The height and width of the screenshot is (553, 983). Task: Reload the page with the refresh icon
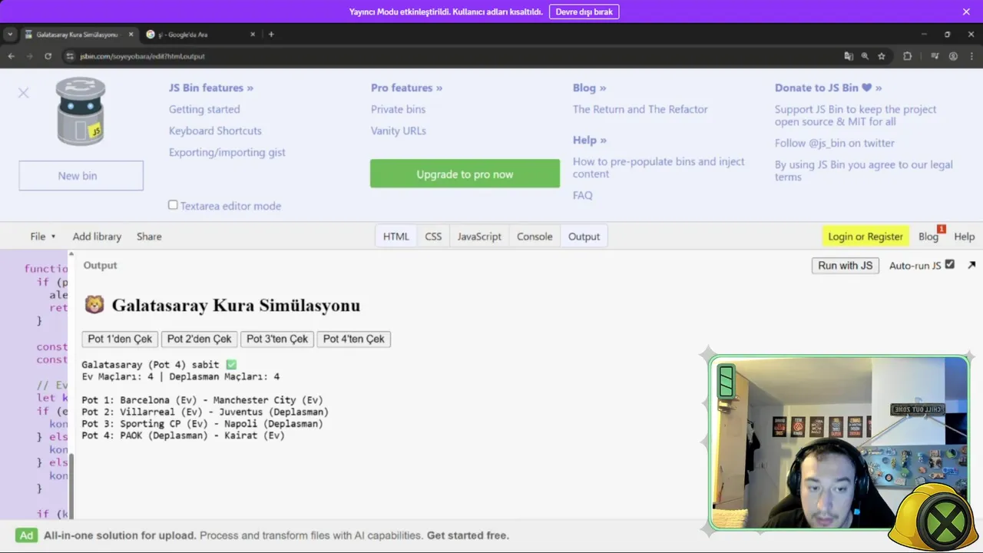tap(48, 56)
